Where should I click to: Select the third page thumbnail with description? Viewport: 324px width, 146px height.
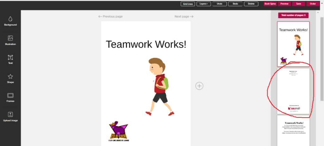[293, 131]
